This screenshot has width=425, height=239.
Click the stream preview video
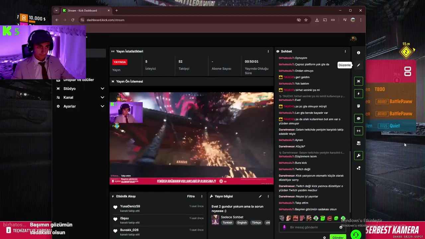(192, 138)
